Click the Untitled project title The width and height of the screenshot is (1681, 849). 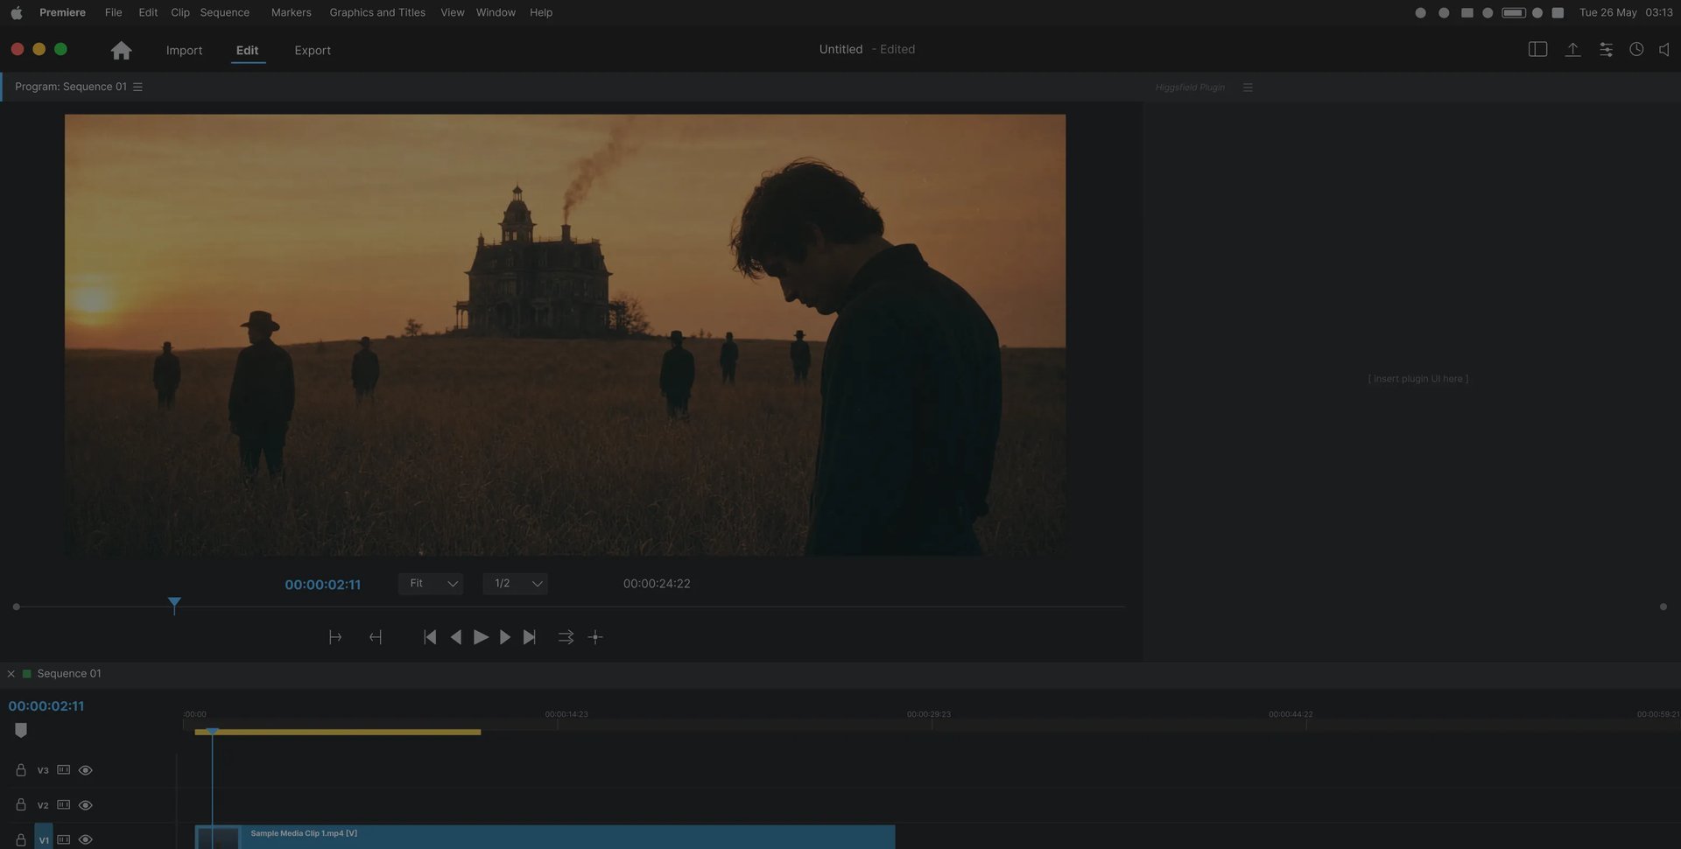(x=840, y=49)
